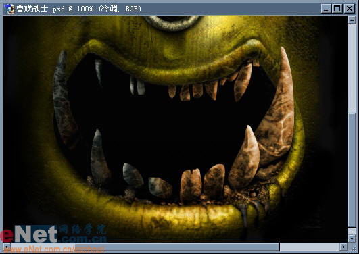Click the vertical scrollbar up arrow
The width and height of the screenshot is (359, 254).
[x=352, y=20]
